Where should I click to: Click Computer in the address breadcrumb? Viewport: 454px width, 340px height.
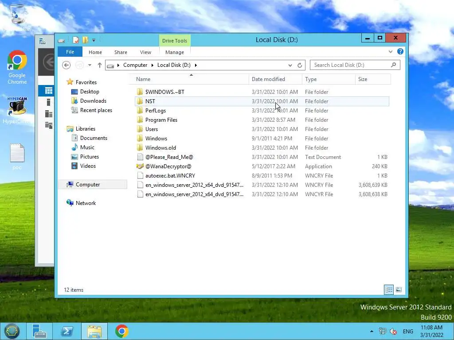(x=135, y=65)
